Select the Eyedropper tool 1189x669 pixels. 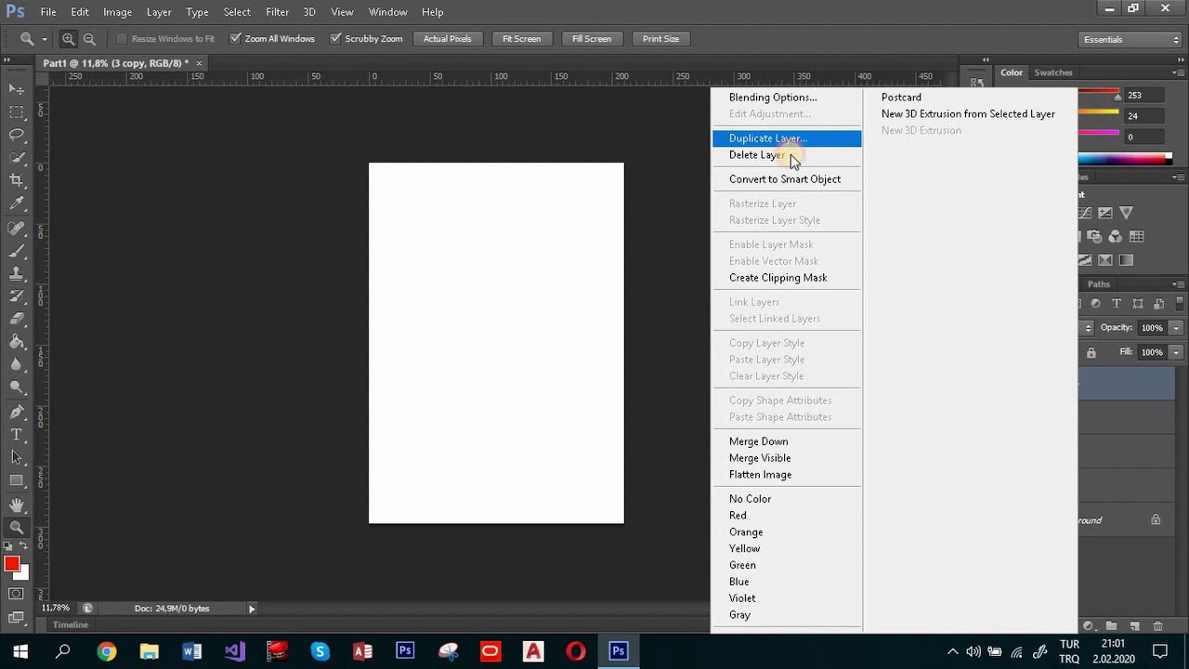point(17,203)
